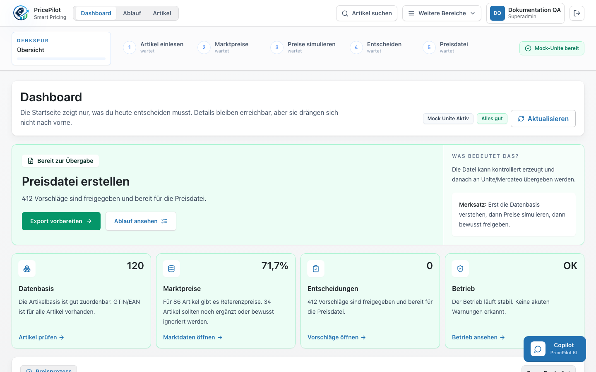
Task: Switch to the Artikel tab
Action: click(162, 13)
